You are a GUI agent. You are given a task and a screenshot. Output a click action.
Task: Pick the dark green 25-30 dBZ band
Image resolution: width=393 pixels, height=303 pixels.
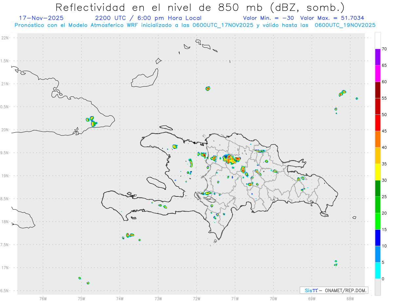[378, 189]
